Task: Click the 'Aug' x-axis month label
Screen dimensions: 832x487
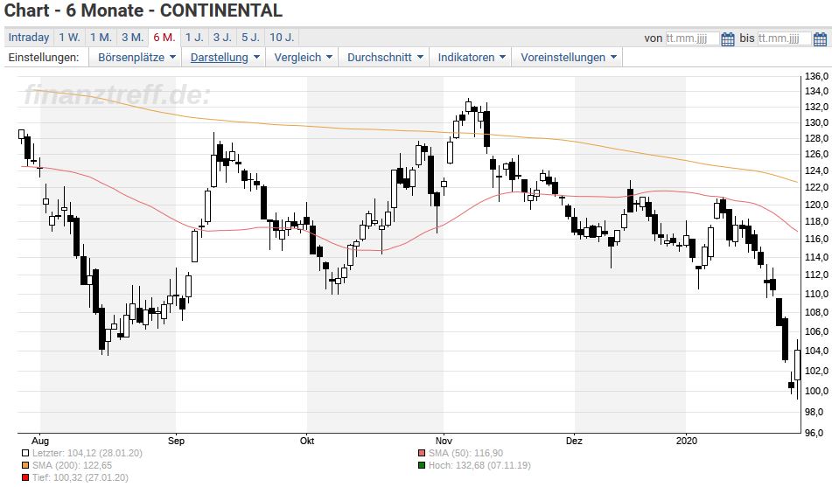Action: click(x=40, y=441)
